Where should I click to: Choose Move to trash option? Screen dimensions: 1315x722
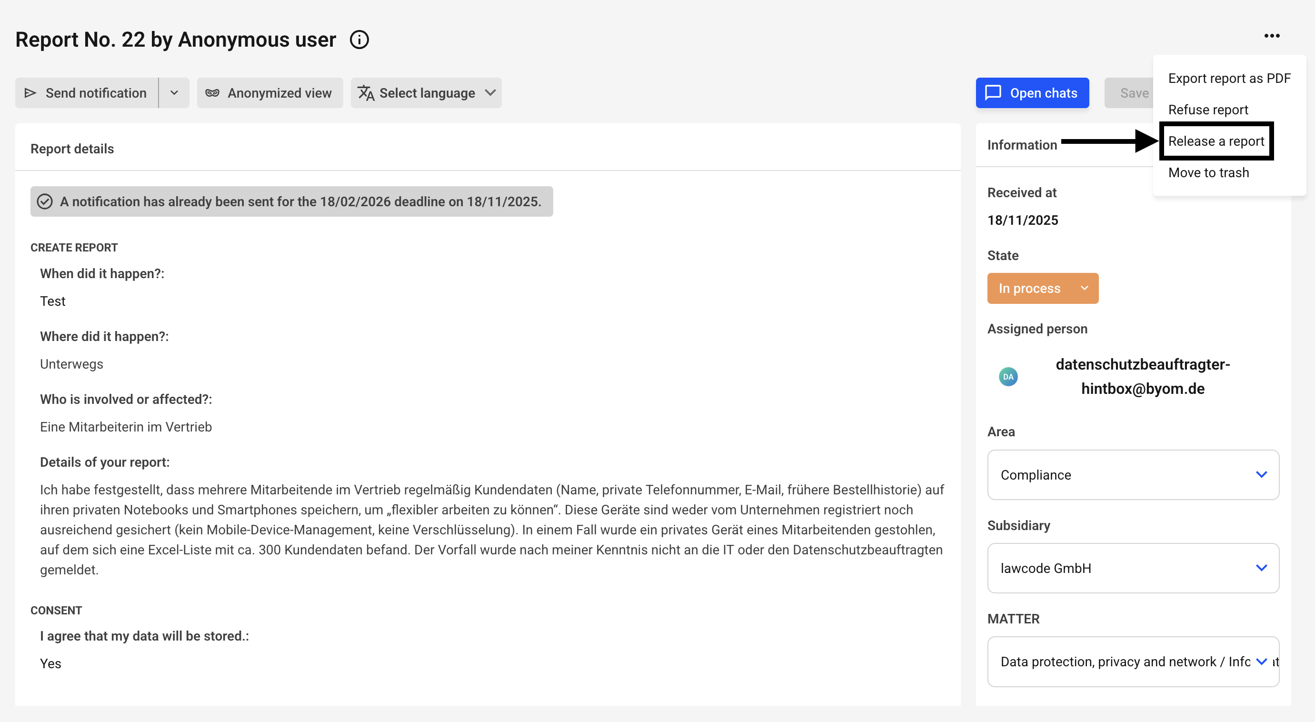(x=1208, y=172)
